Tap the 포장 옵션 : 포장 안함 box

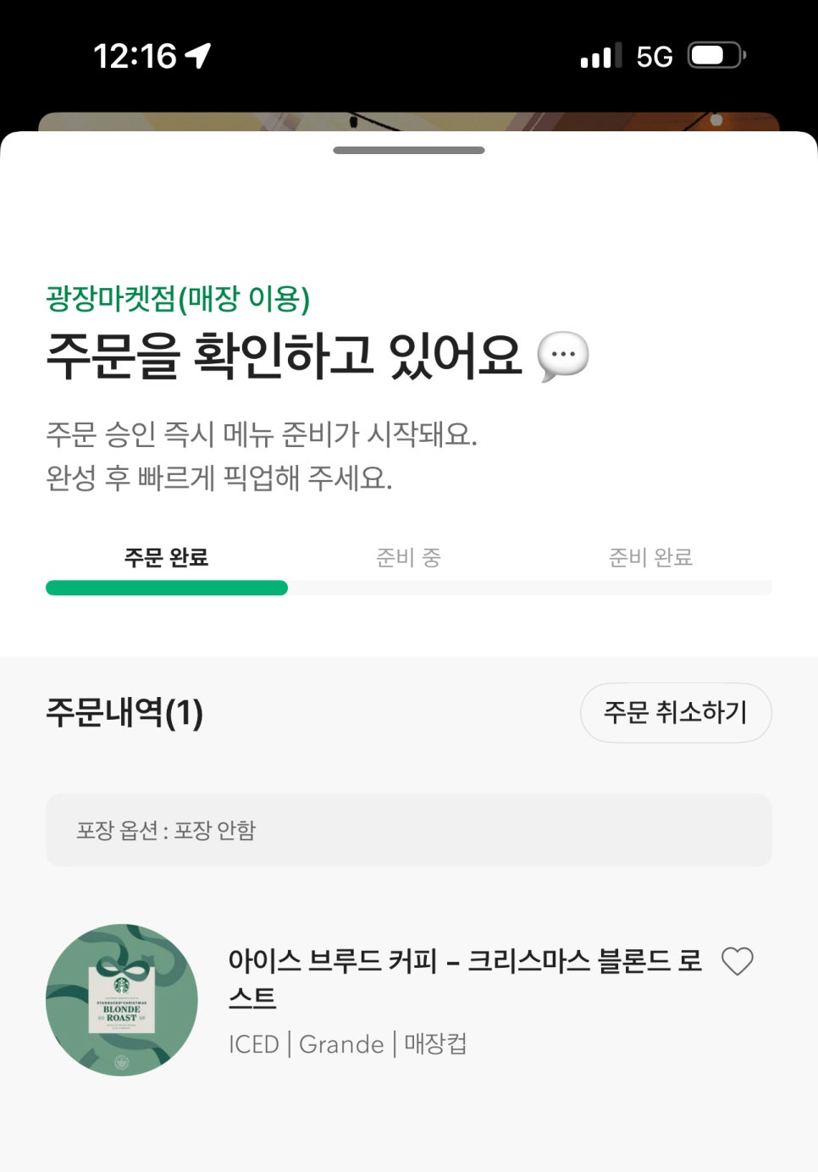point(409,830)
